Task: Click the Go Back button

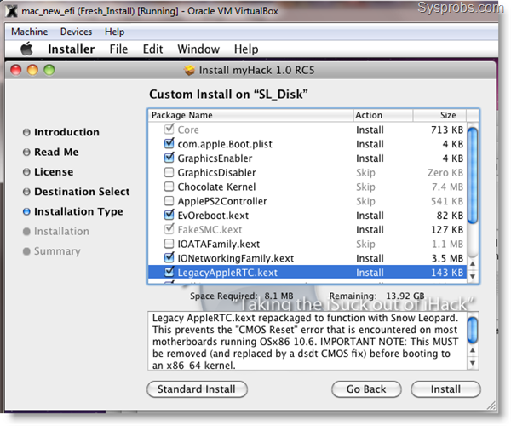Action: pos(366,389)
